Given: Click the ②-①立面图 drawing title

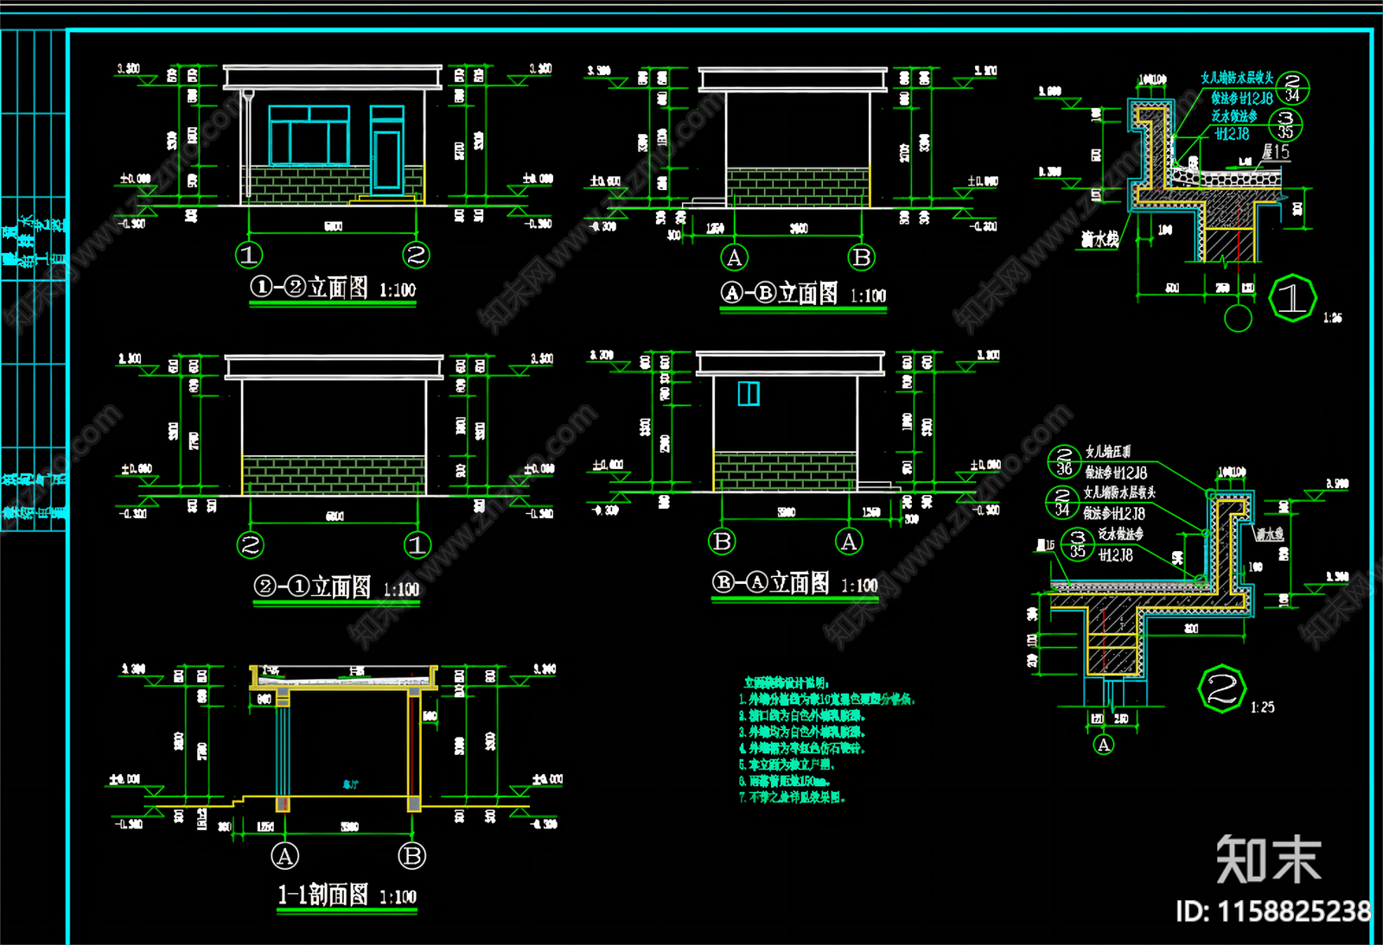Looking at the screenshot, I should click(312, 587).
